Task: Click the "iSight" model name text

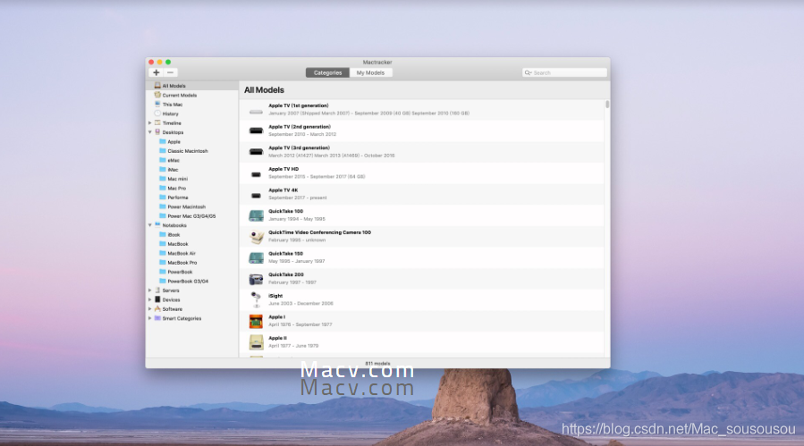Action: (x=275, y=296)
